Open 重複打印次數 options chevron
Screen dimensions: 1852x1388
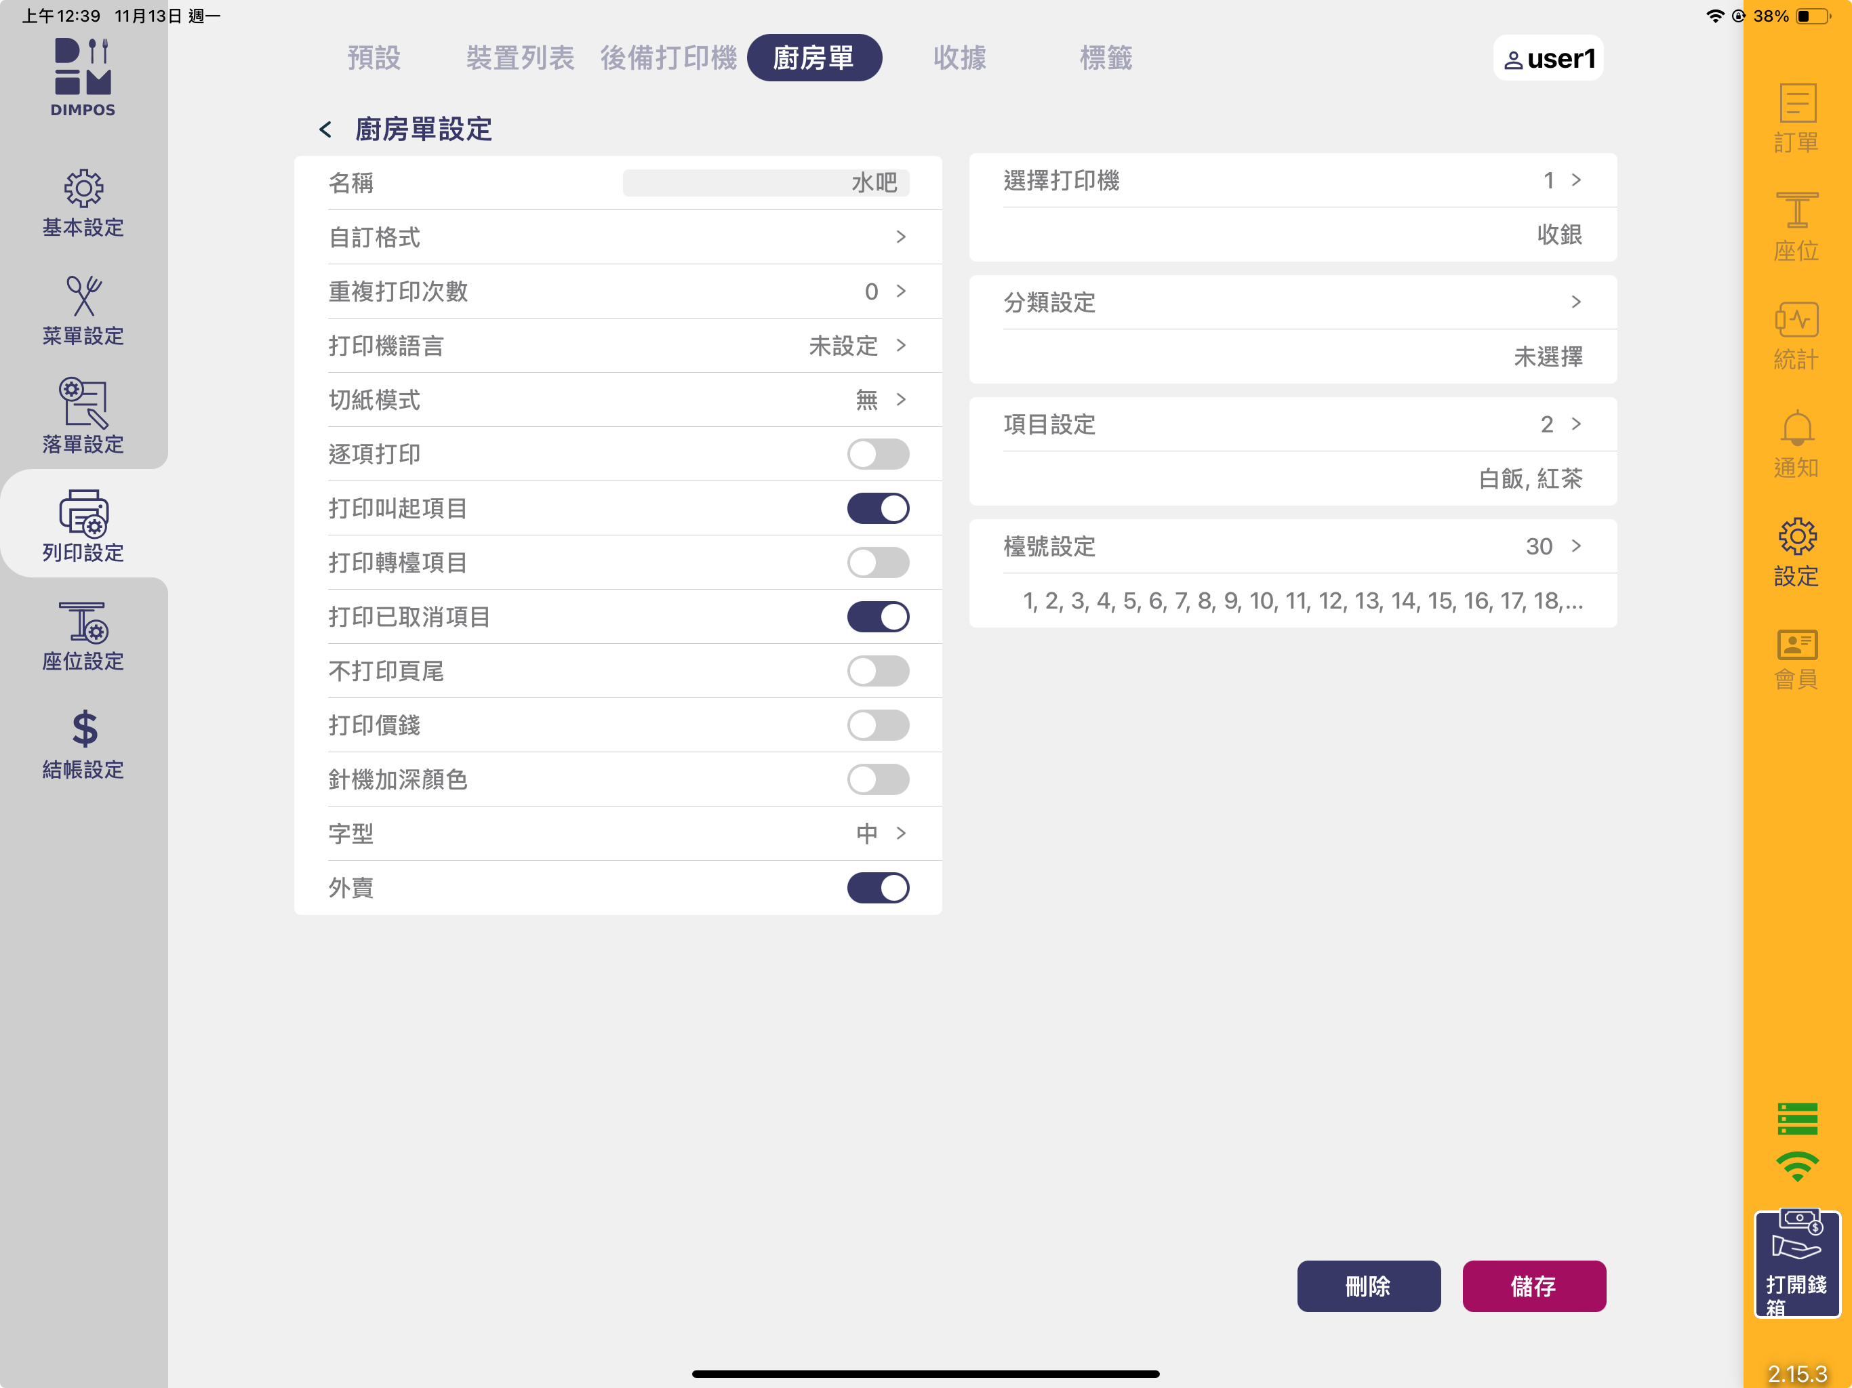pos(901,291)
